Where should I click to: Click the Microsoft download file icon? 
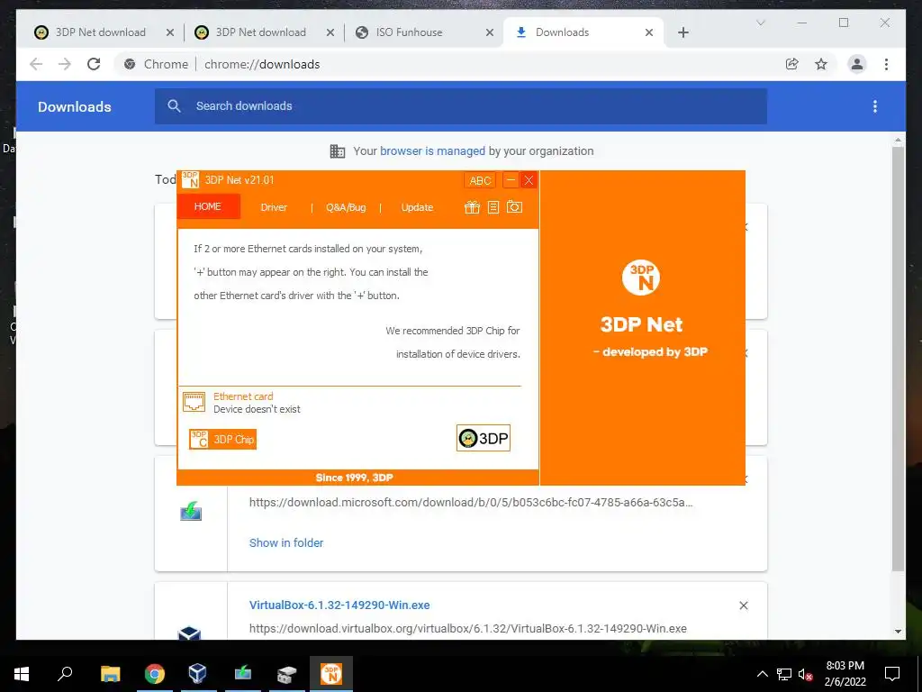(x=191, y=512)
